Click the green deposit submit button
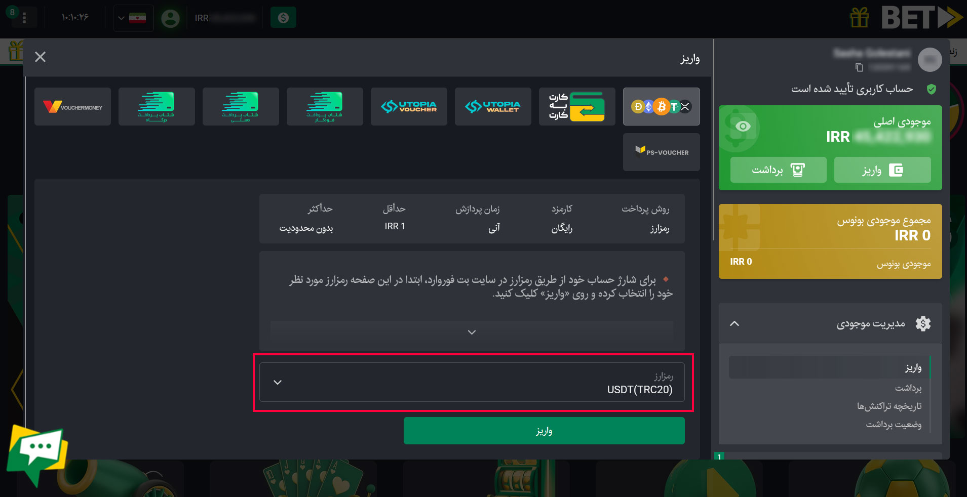 point(544,431)
